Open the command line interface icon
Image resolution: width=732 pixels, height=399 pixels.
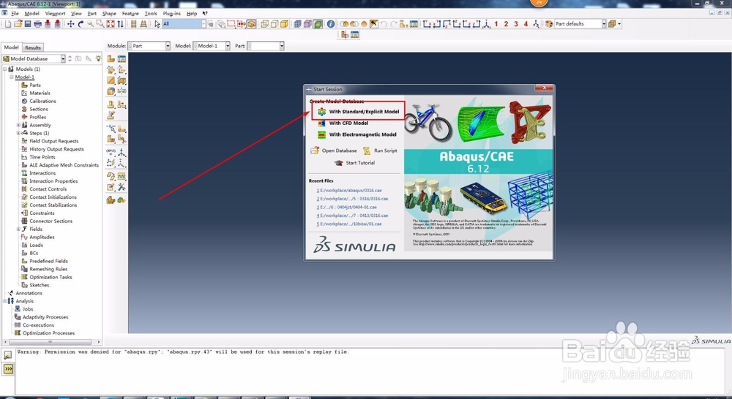point(8,369)
